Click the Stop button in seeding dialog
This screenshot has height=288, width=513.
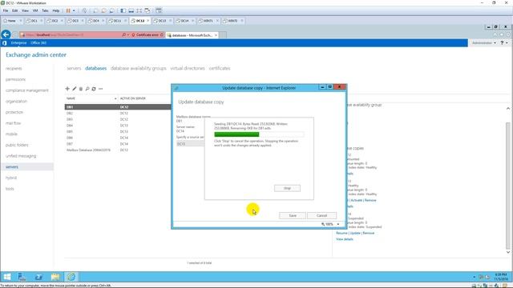[287, 188]
